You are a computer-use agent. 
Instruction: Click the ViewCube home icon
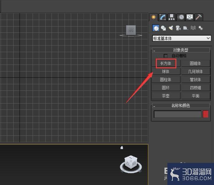122,148
